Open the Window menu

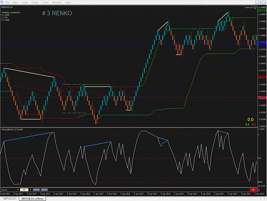(x=57, y=3)
